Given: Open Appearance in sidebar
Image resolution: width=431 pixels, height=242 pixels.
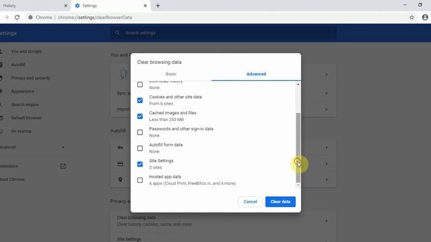Looking at the screenshot, I should [x=22, y=91].
